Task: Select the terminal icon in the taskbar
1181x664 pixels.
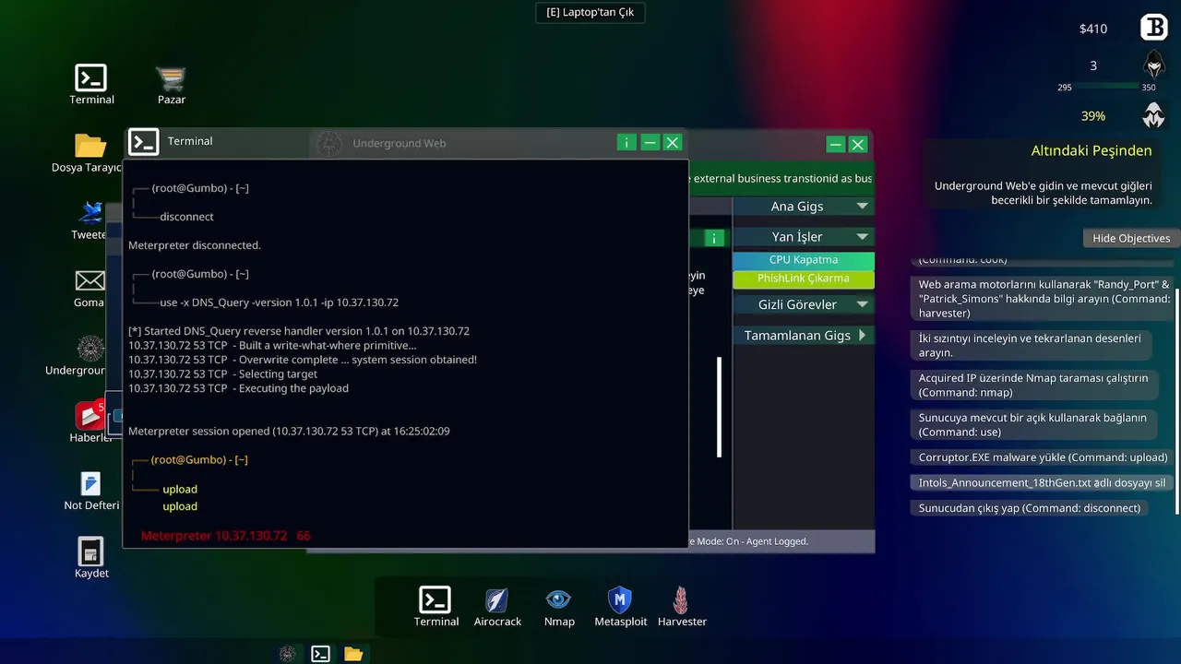Action: [x=320, y=654]
